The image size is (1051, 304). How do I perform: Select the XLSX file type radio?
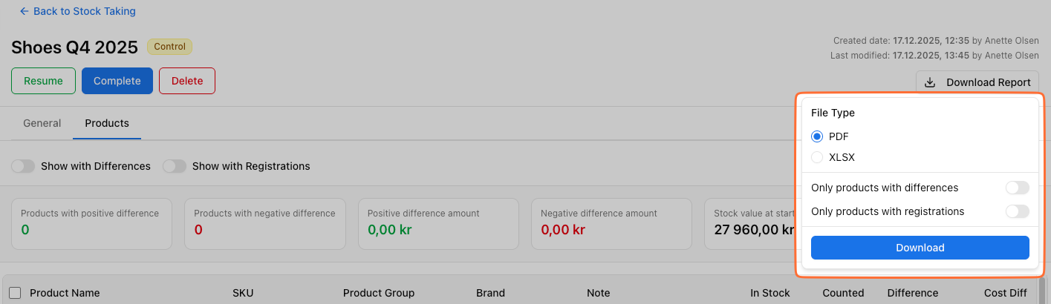[817, 157]
